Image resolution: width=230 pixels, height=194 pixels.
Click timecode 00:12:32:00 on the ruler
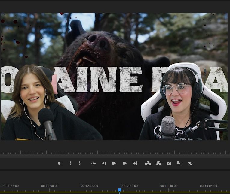point(129,186)
